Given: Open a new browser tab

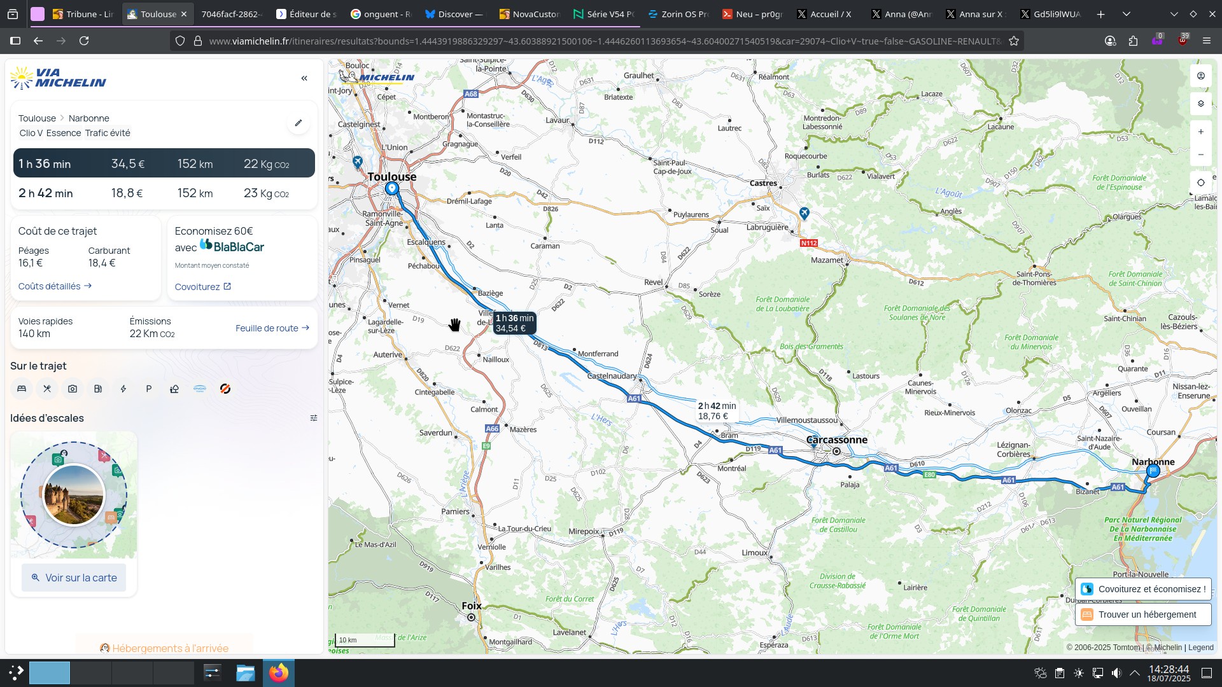Looking at the screenshot, I should click(1101, 14).
